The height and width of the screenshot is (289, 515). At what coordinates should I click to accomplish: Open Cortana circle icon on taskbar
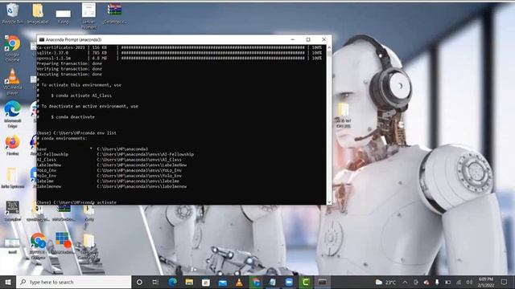139,282
